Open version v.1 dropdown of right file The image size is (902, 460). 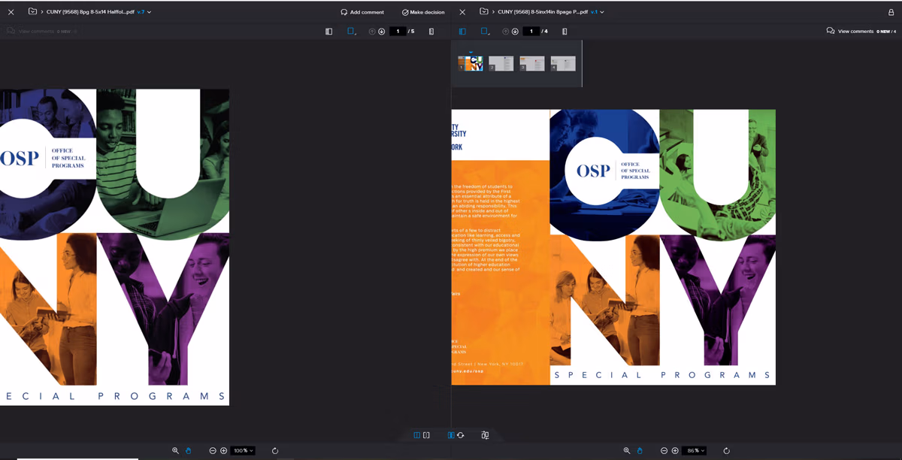pos(597,12)
